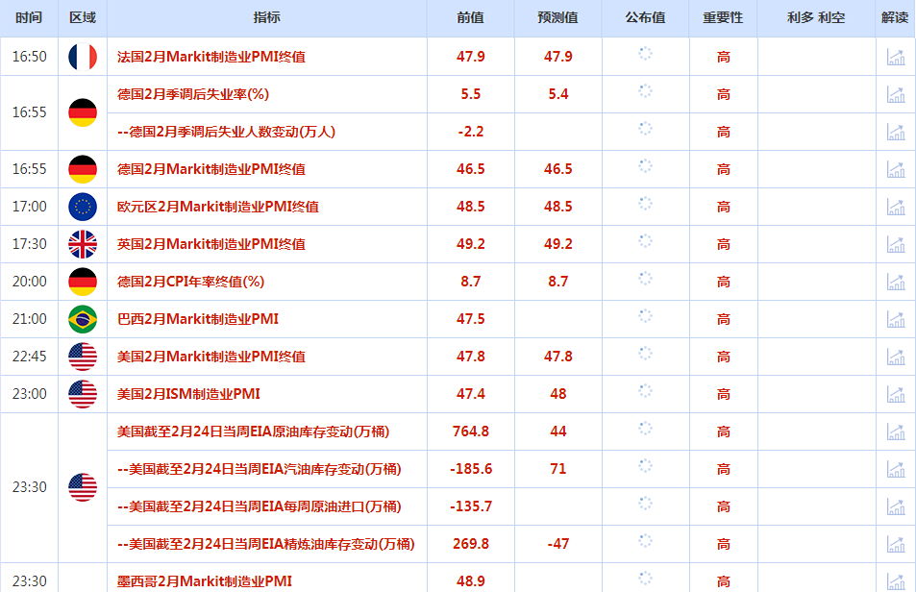Open chart icon for 德国2月CPI年率终值
This screenshot has width=916, height=592.
896,282
